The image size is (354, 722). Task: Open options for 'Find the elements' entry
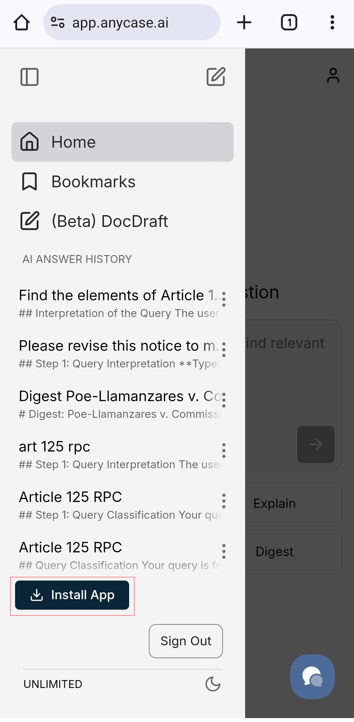tap(224, 300)
